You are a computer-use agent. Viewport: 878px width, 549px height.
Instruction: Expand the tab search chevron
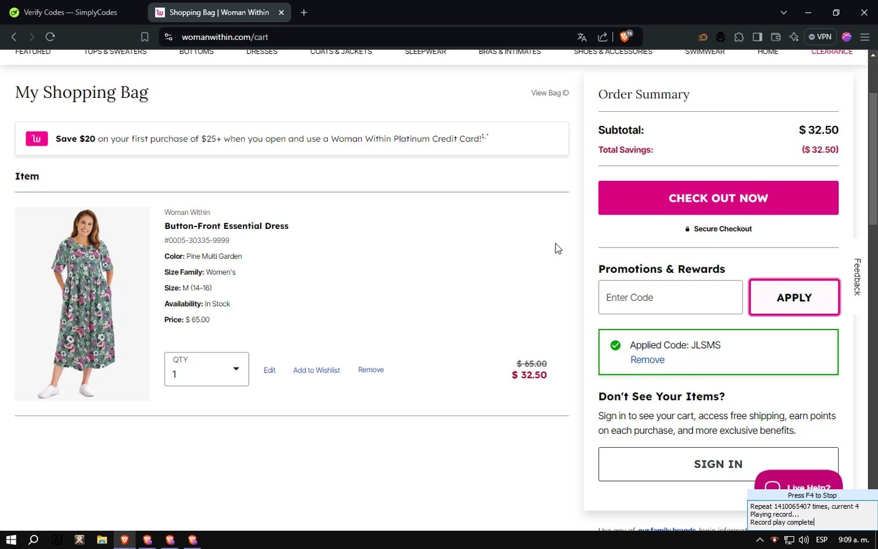(x=784, y=12)
